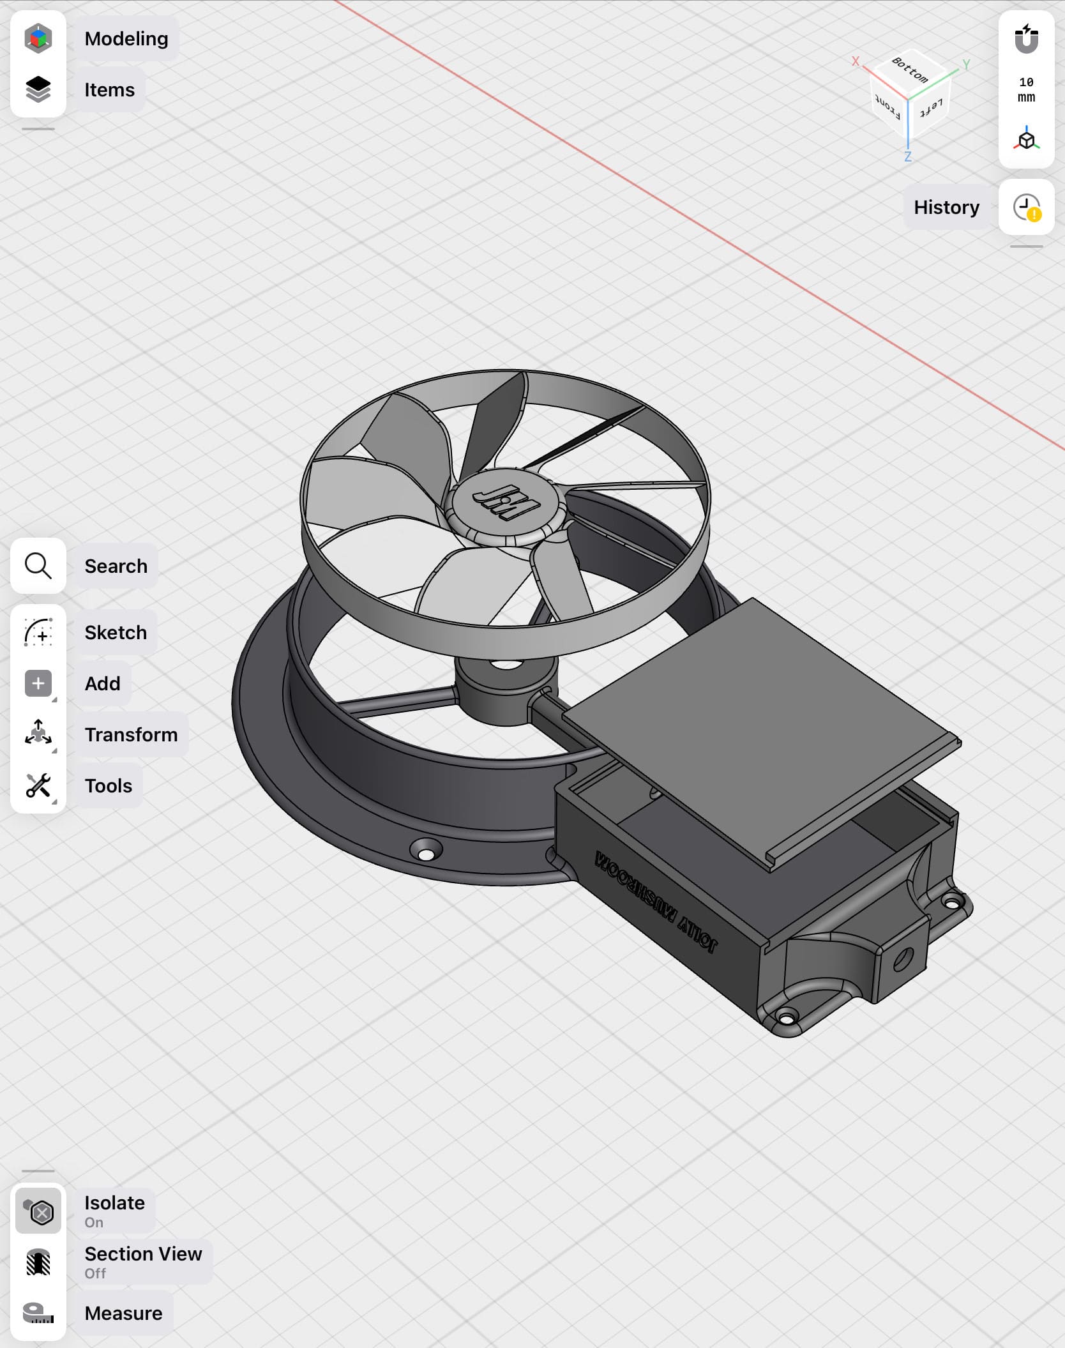
Task: Click the Transform label
Action: coord(132,734)
